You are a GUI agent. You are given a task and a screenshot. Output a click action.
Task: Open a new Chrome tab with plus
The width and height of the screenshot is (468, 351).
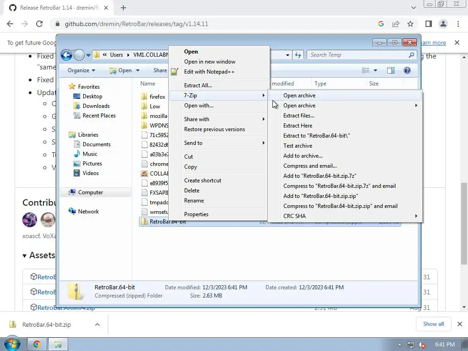click(x=123, y=8)
